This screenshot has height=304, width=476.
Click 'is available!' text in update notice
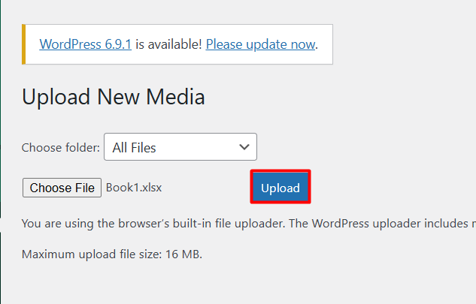point(168,44)
